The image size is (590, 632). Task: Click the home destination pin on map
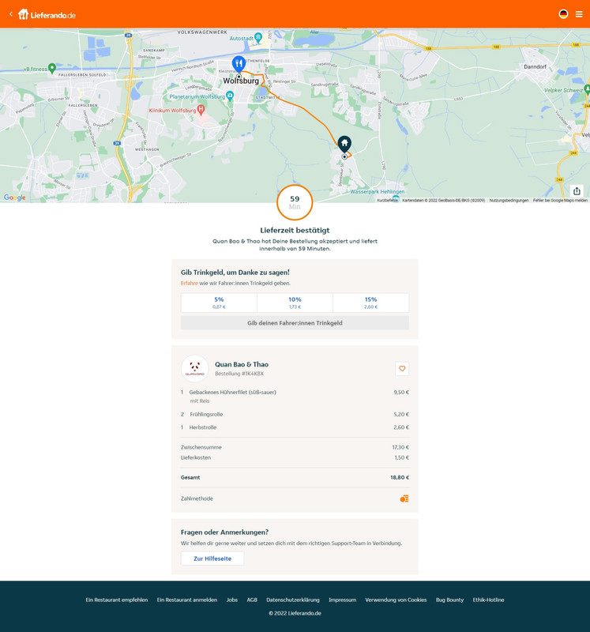(x=344, y=144)
